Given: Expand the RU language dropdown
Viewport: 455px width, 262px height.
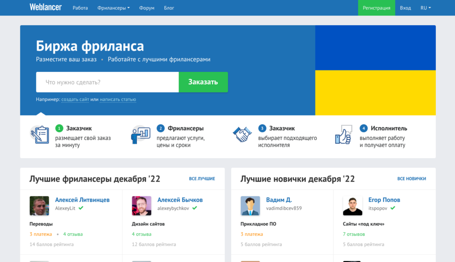Looking at the screenshot, I should tap(426, 8).
